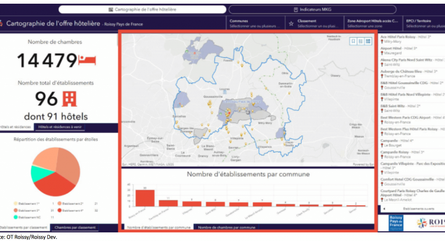Open Ace Hôtel Paris Roissy list entry
Image resolution: width=445 pixels, height=241 pixels.
tap(411, 39)
